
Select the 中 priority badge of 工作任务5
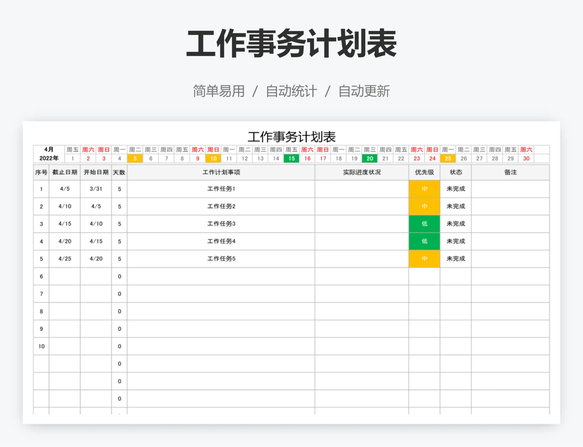pos(424,259)
